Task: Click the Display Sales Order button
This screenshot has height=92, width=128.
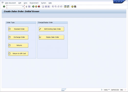Action: tap(51, 37)
